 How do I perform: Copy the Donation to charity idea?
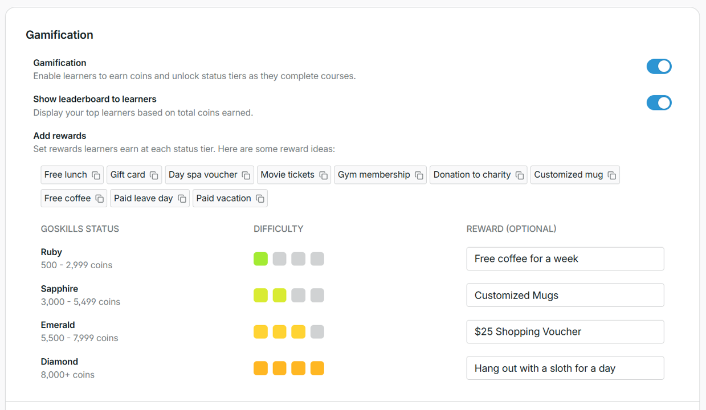518,175
